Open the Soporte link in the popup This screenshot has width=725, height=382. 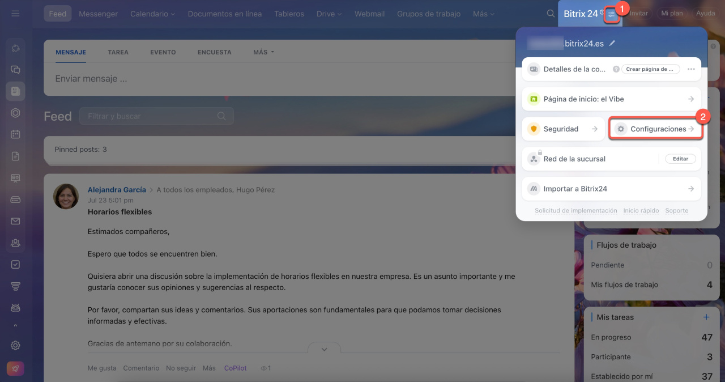677,211
